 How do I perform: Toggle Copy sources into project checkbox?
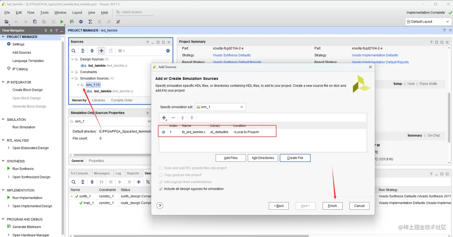click(161, 175)
